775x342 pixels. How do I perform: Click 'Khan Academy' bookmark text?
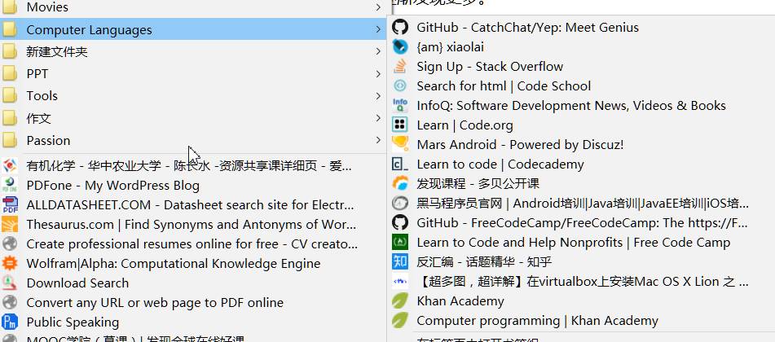pyautogui.click(x=460, y=301)
